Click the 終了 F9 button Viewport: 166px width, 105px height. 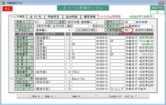[129, 96]
